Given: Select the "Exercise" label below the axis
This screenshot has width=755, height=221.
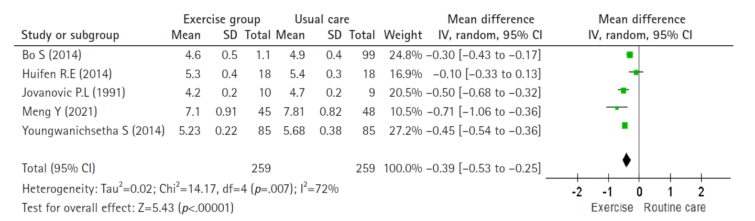Looking at the screenshot, I should tap(612, 208).
